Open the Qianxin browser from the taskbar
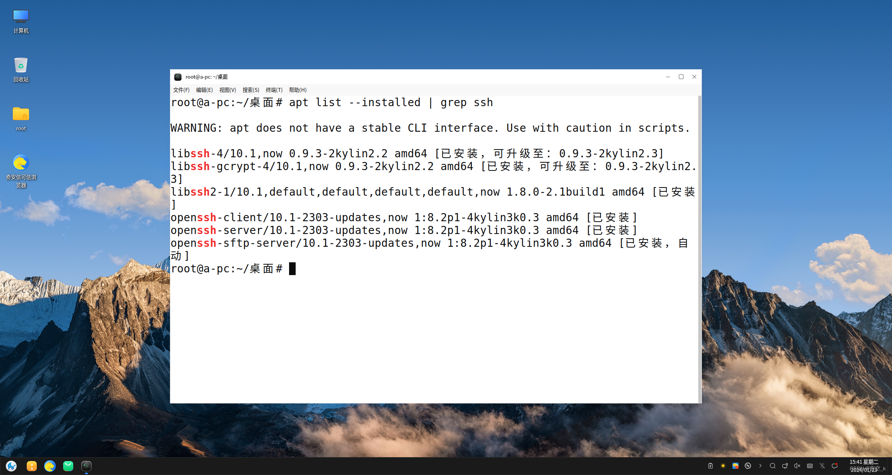The image size is (892, 475). tap(50, 466)
